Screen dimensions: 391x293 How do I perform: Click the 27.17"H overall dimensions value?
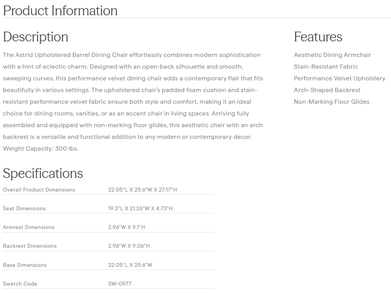(x=168, y=190)
